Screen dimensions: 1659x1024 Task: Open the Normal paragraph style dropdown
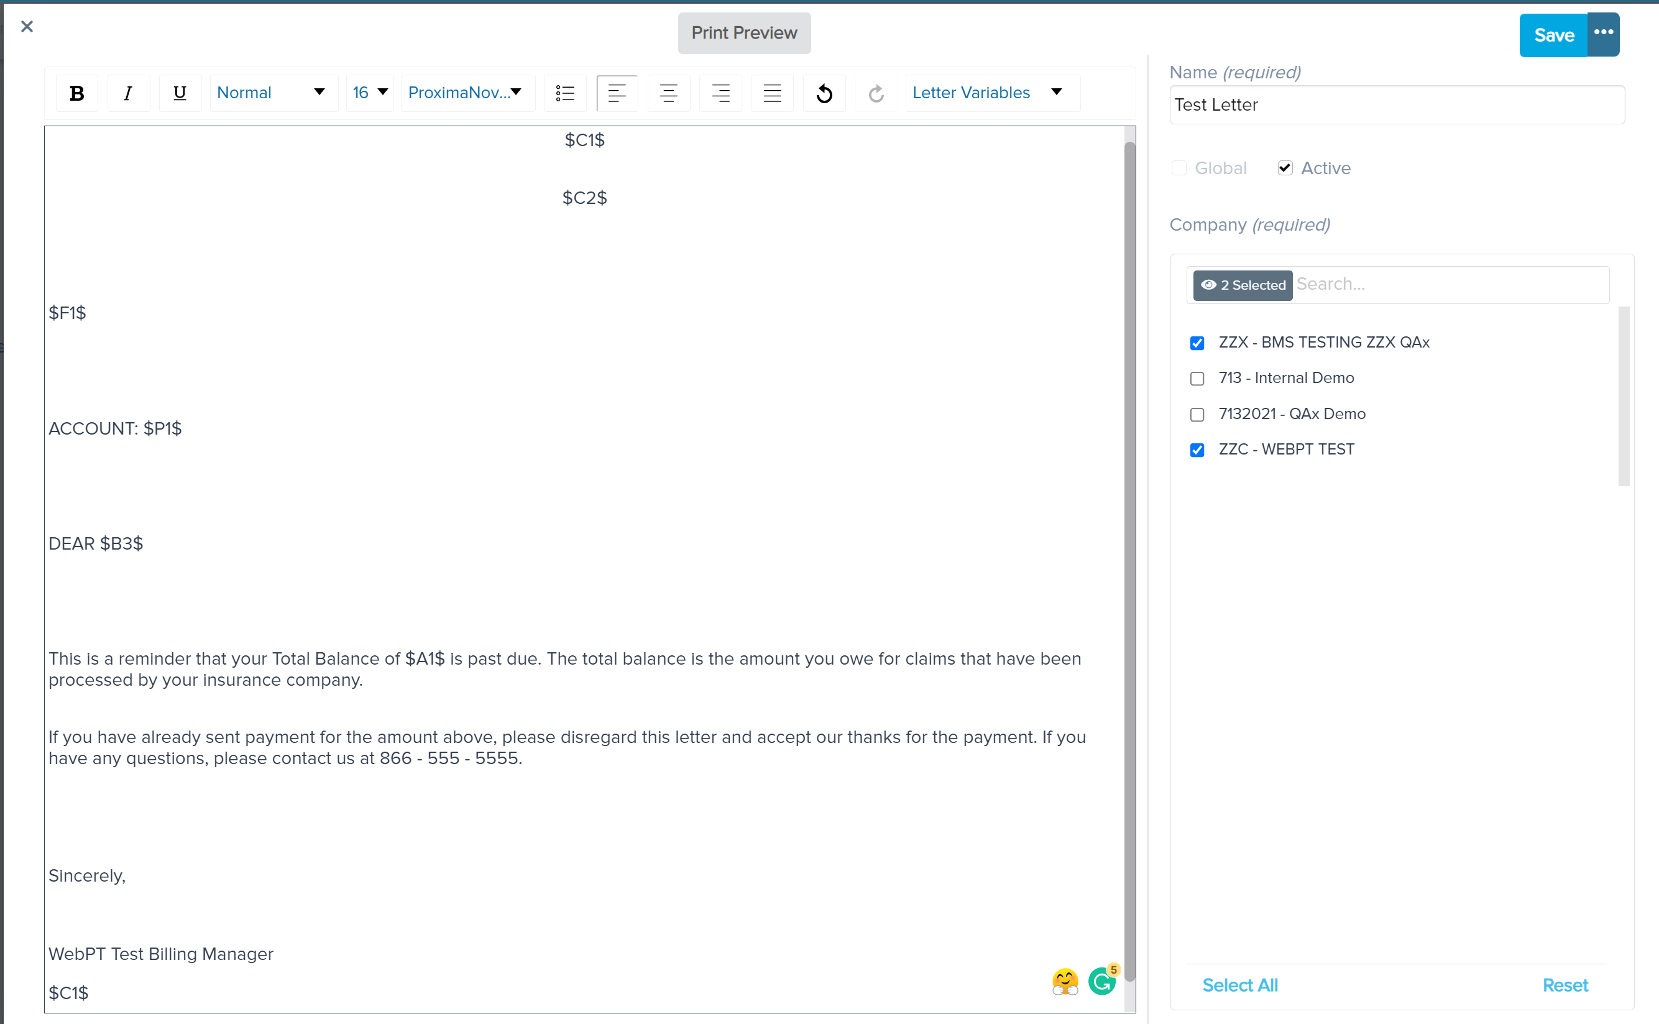(273, 93)
